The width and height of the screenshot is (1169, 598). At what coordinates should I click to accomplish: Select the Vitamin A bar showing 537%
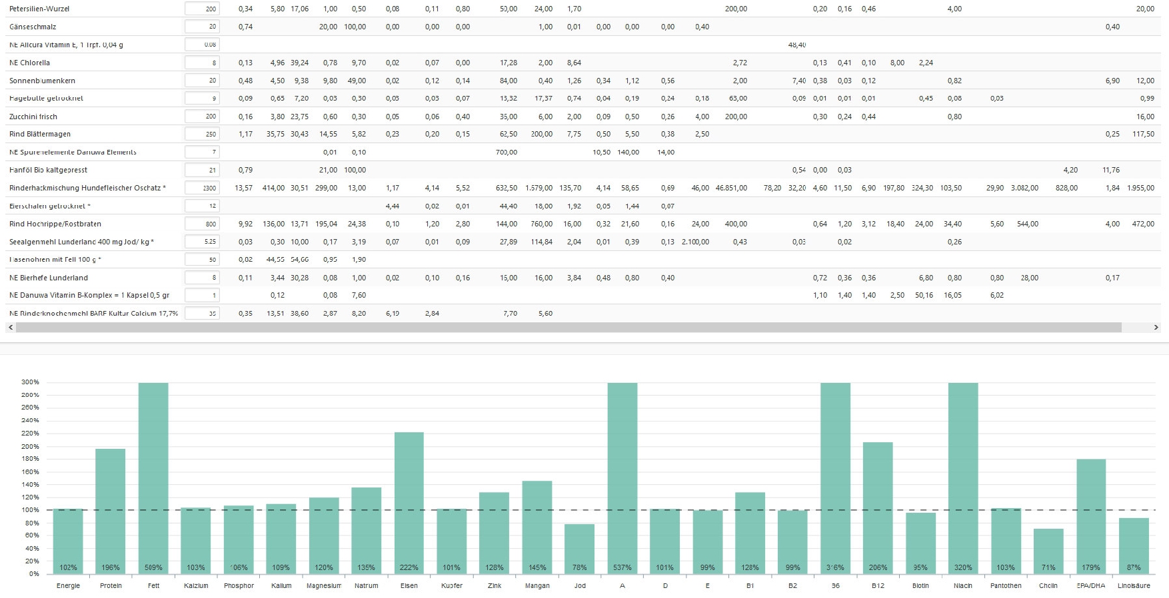[x=622, y=477]
